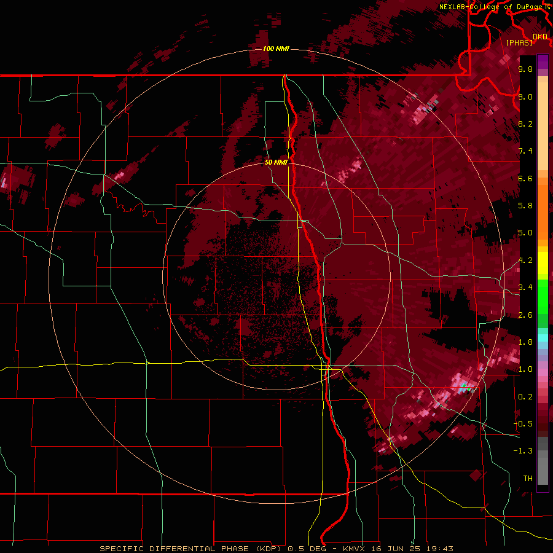Click the 0.2 value on the color scale
This screenshot has width=553, height=553.
[525, 397]
